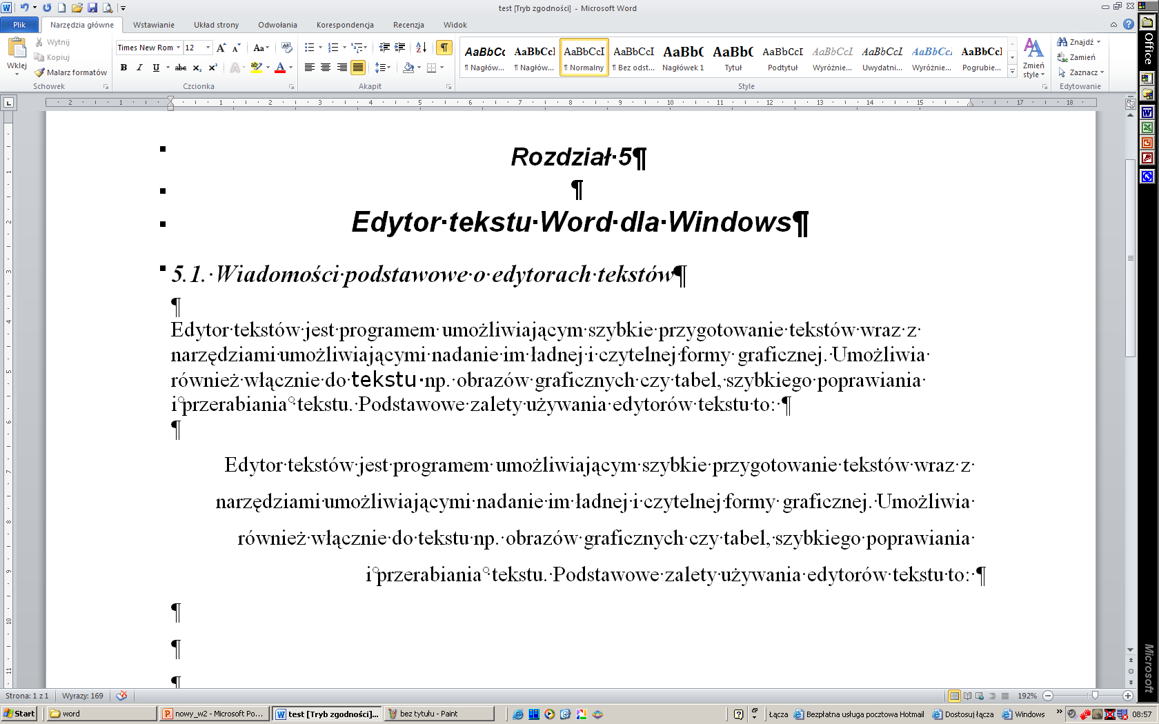1159x724 pixels.
Task: Click the Wyrazy: 169 word count
Action: (83, 696)
